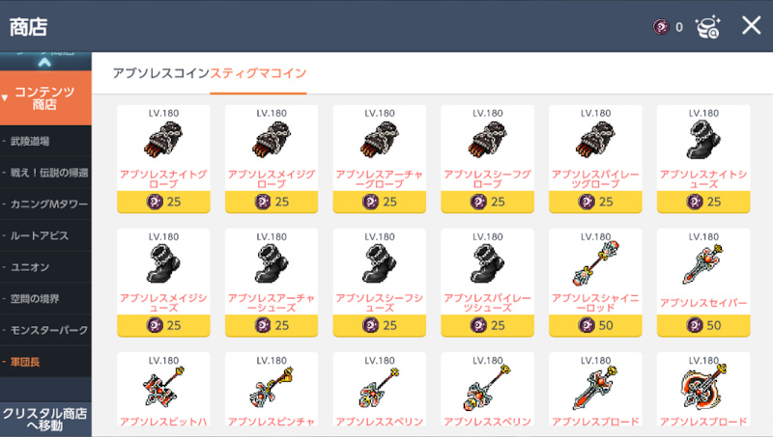
Task: Select the アブソレスナイトグローブ glove item
Action: [x=163, y=159]
